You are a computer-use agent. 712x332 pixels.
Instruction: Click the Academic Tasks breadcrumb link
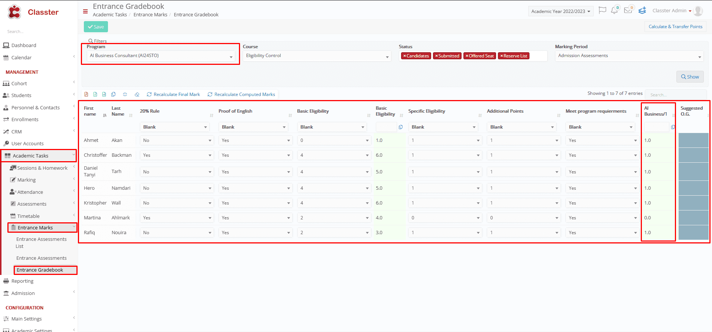tap(109, 15)
